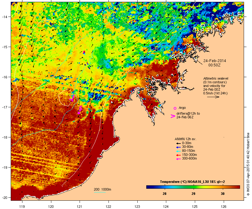Click the '80-150m' depth label
Viewport: 252px width, 209px height.
[188, 151]
